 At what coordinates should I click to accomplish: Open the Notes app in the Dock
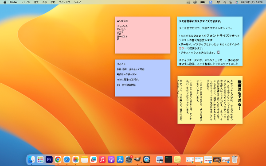[x=85, y=159]
